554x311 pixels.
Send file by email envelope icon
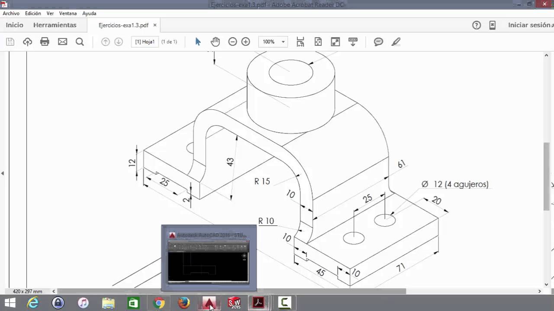[63, 42]
